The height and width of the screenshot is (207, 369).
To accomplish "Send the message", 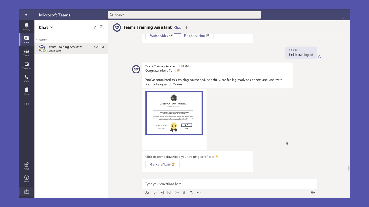I will tap(313, 192).
